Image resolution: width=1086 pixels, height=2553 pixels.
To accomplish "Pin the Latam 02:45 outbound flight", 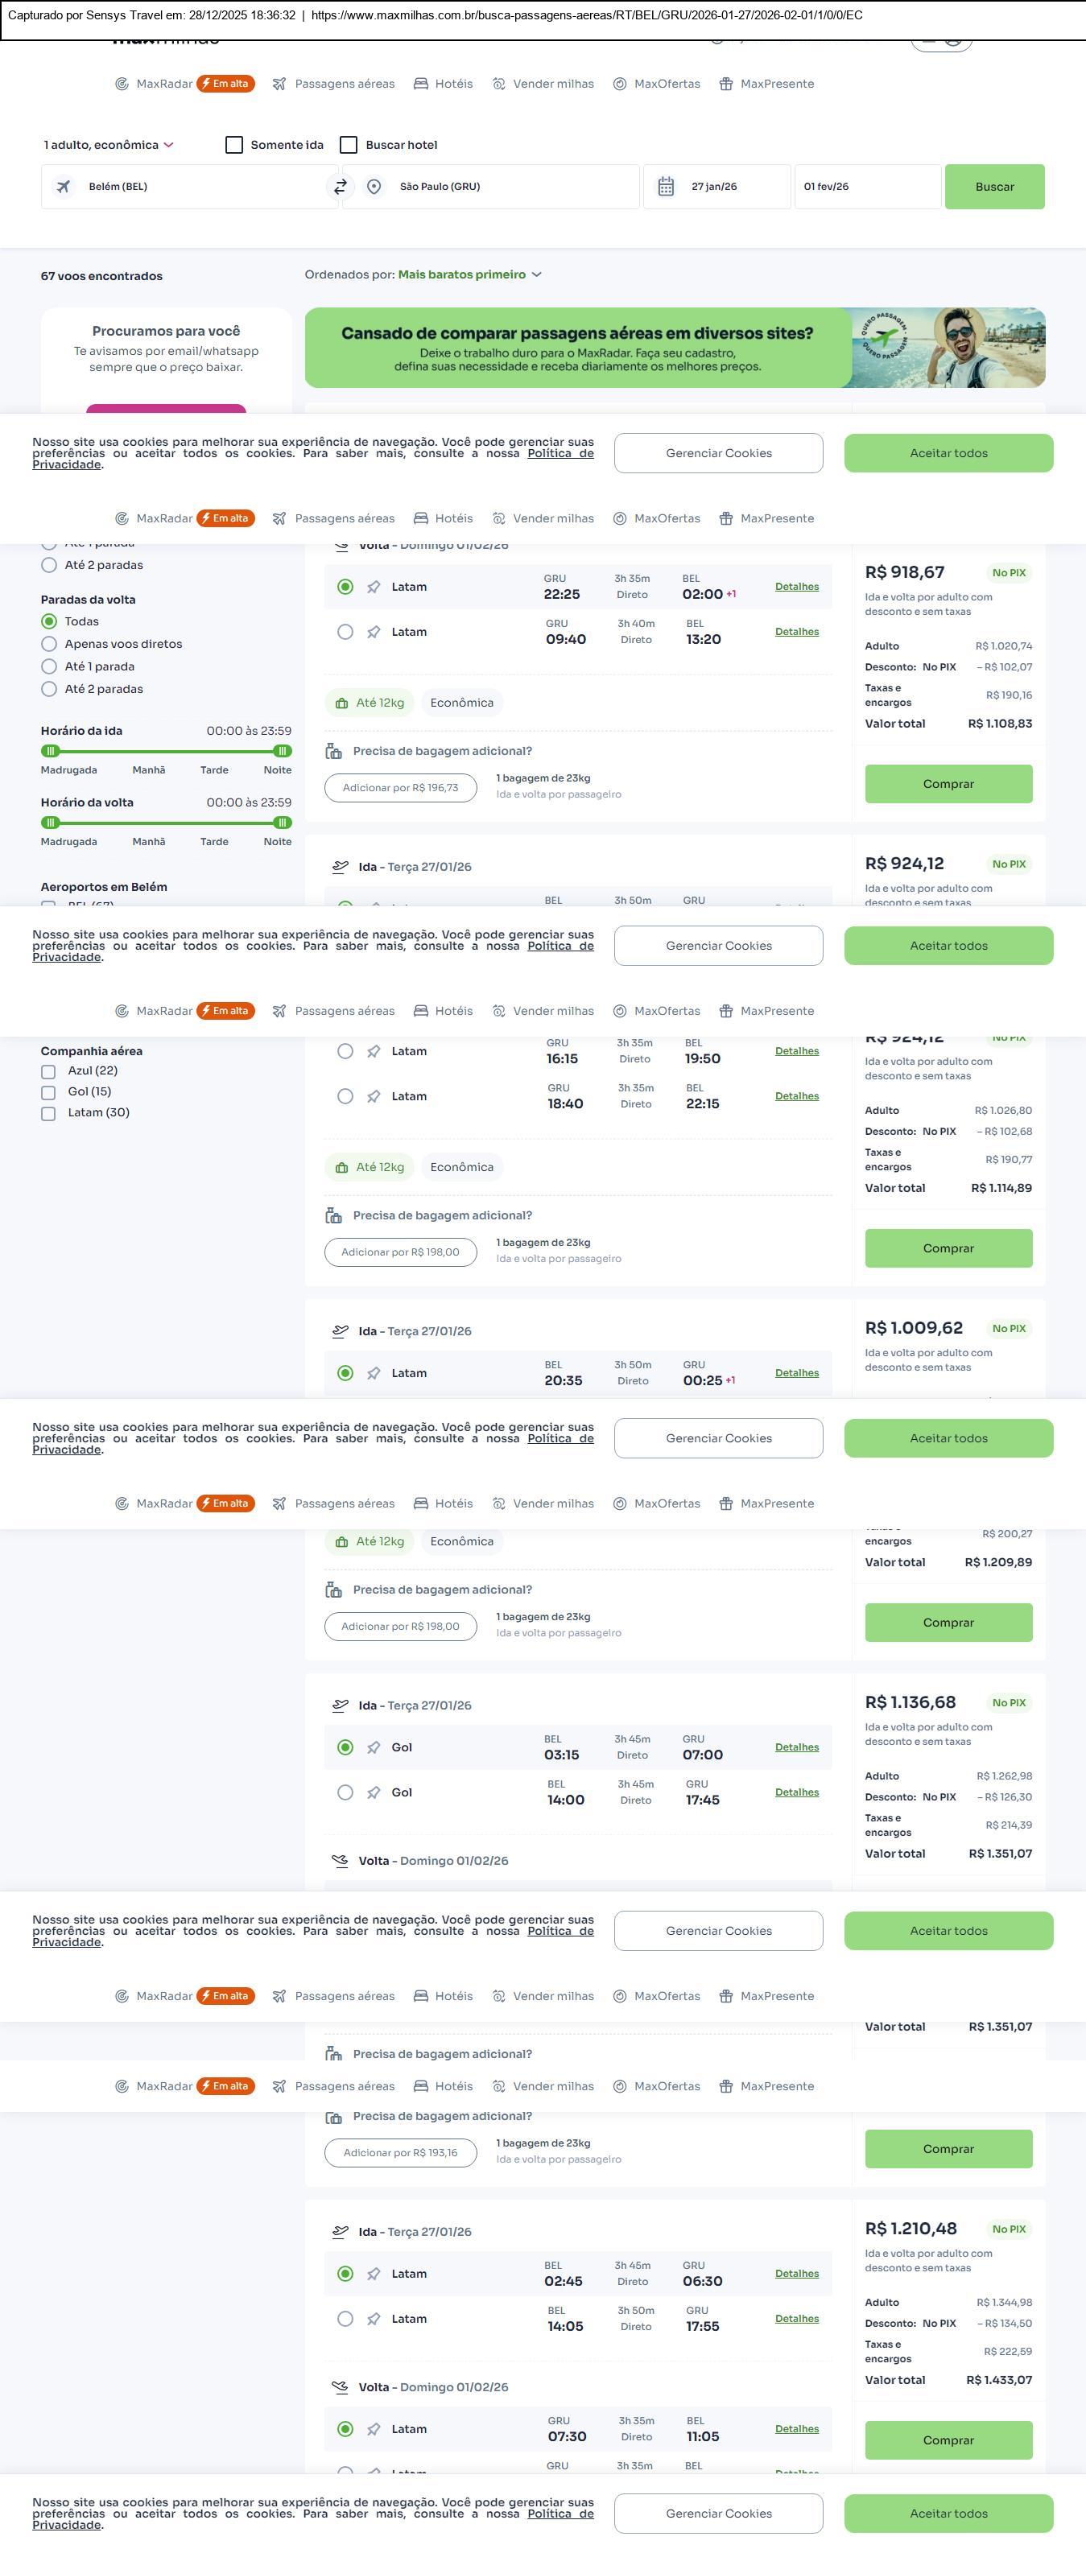I will coord(374,2274).
